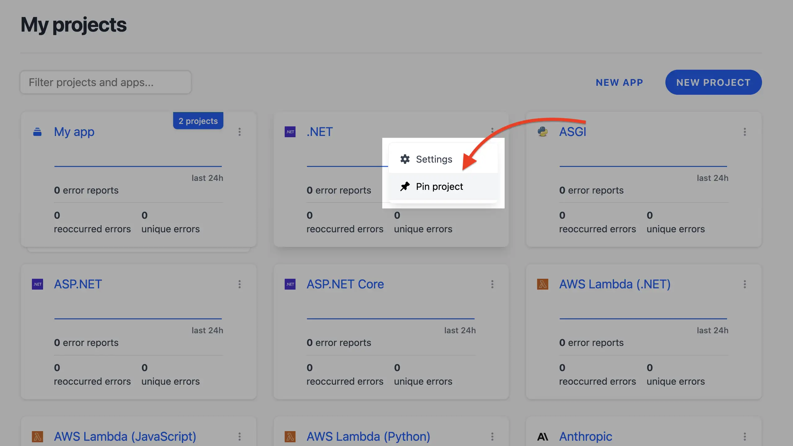Click 'last 24h' in ASP.NET card
Image resolution: width=793 pixels, height=446 pixels.
click(207, 330)
